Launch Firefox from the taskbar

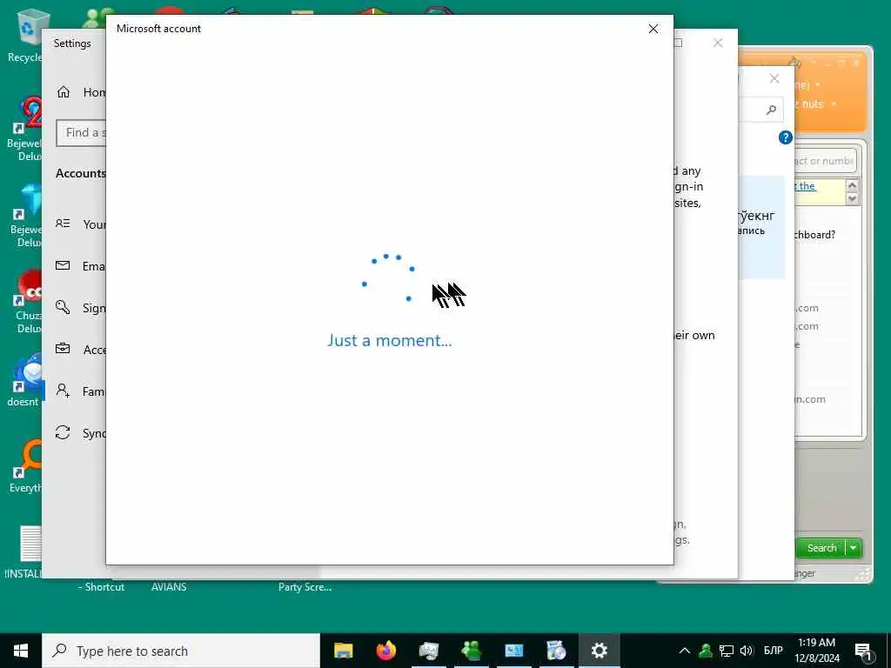click(x=385, y=651)
